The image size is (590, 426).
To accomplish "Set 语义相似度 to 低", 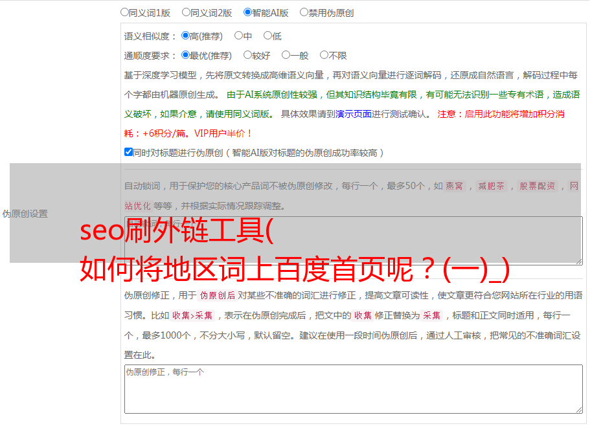I will click(268, 36).
